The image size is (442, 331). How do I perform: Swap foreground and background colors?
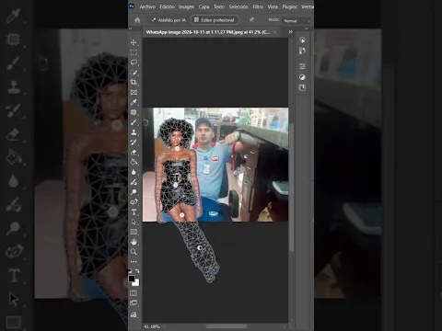tap(137, 271)
